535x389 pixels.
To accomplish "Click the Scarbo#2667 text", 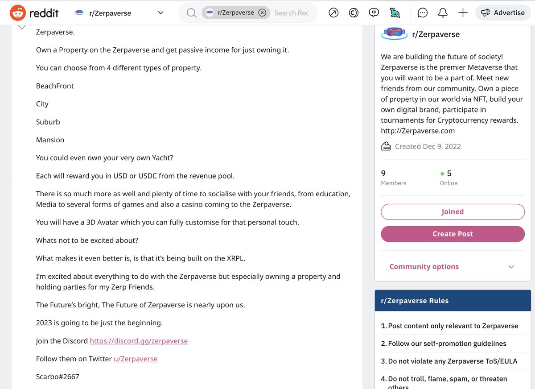I will pos(58,377).
